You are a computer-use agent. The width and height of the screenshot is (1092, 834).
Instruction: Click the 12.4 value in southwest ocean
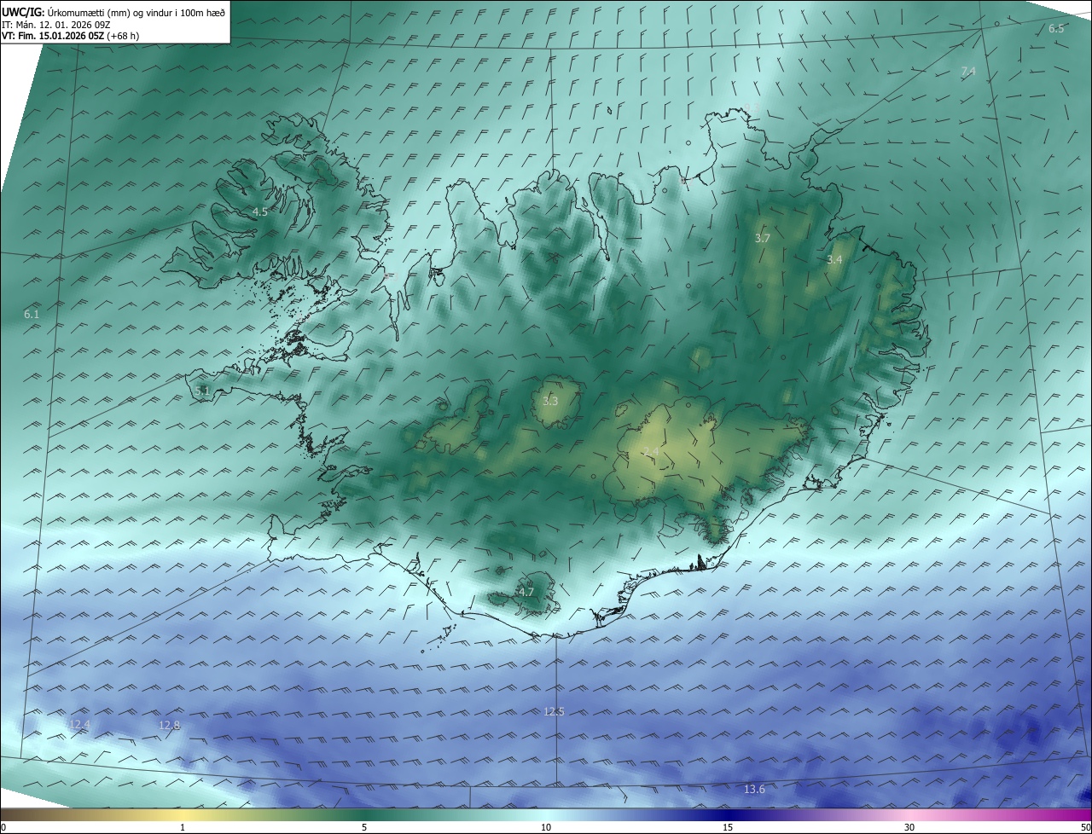79,725
